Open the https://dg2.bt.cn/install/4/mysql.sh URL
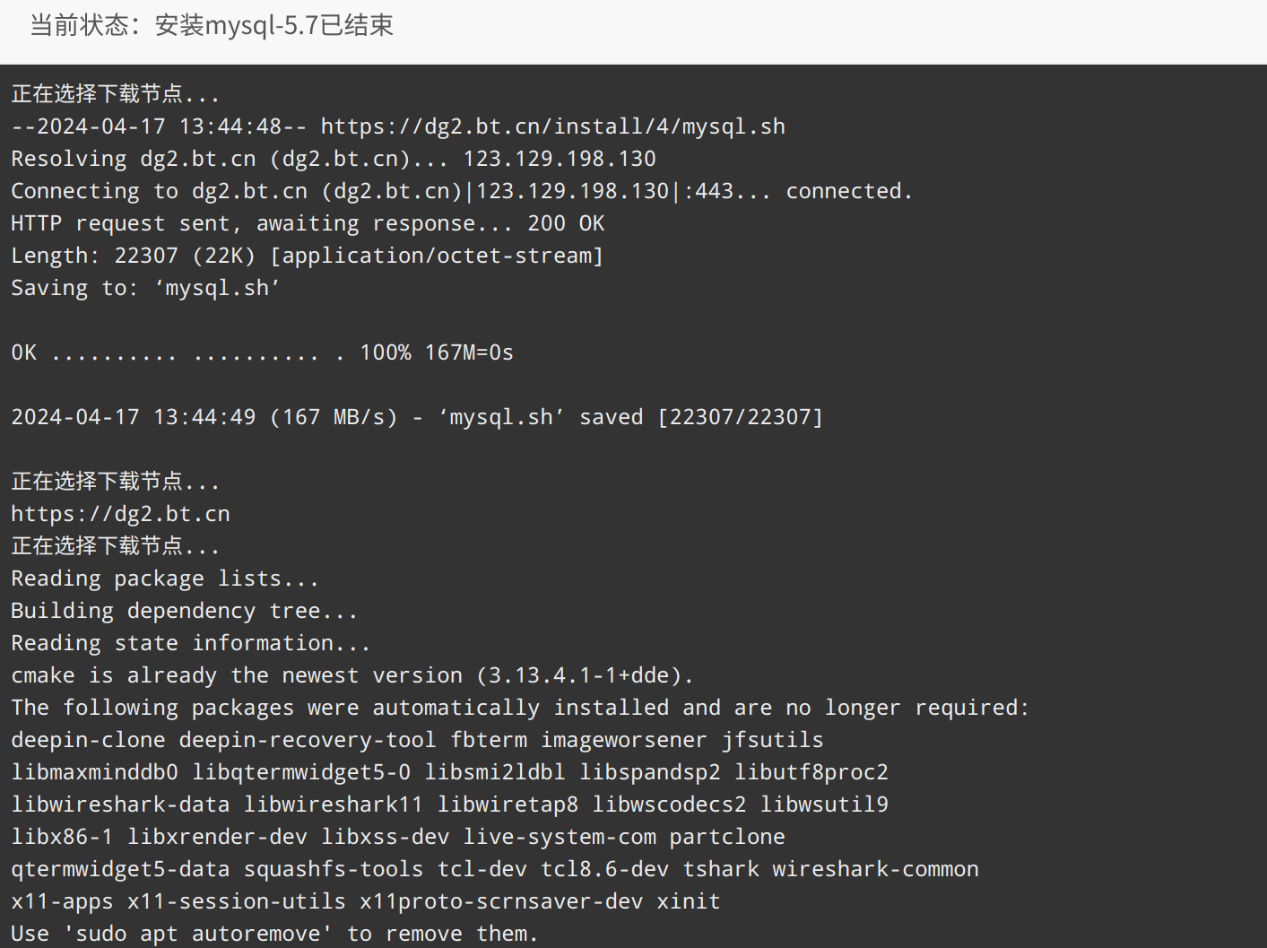1267x948 pixels. [x=553, y=126]
